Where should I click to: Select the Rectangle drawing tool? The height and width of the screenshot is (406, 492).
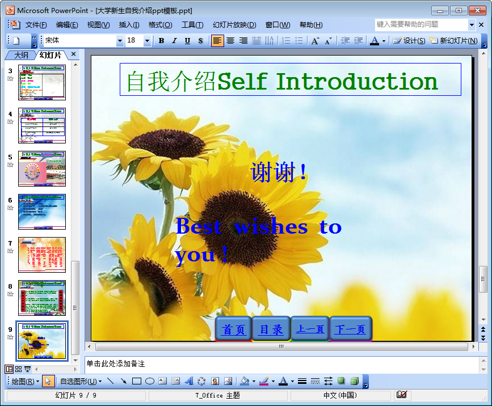tap(137, 381)
